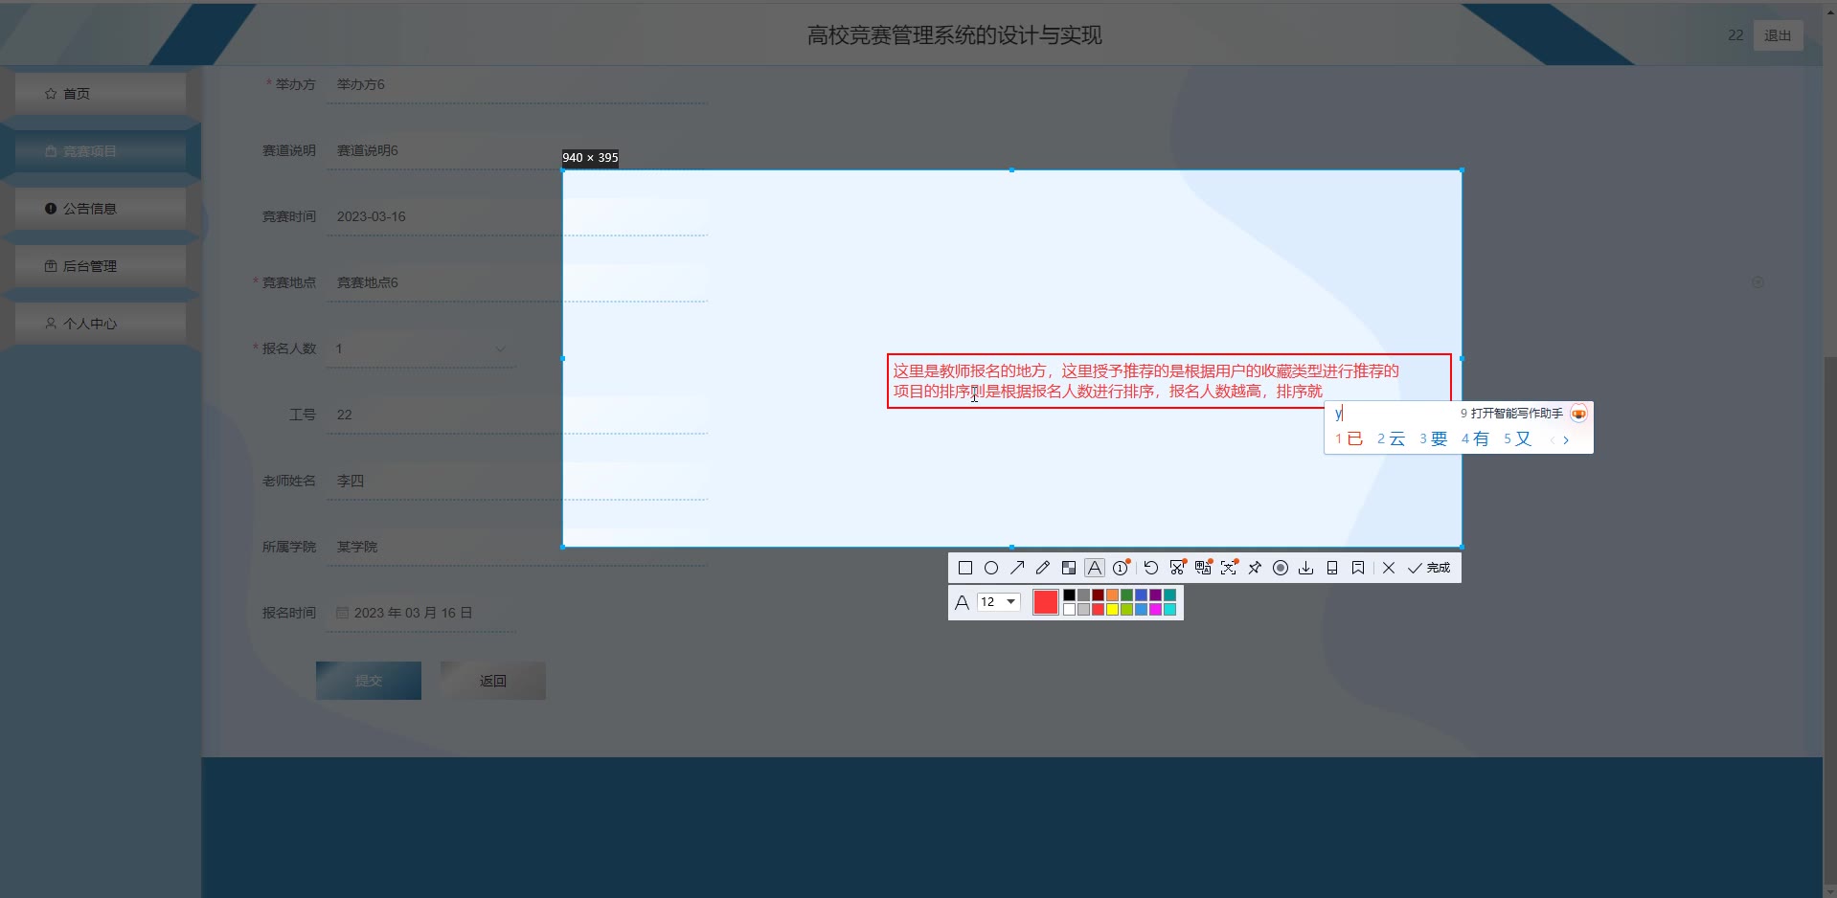The image size is (1837, 898).
Task: Click the username 22 in header
Action: pyautogui.click(x=1735, y=35)
